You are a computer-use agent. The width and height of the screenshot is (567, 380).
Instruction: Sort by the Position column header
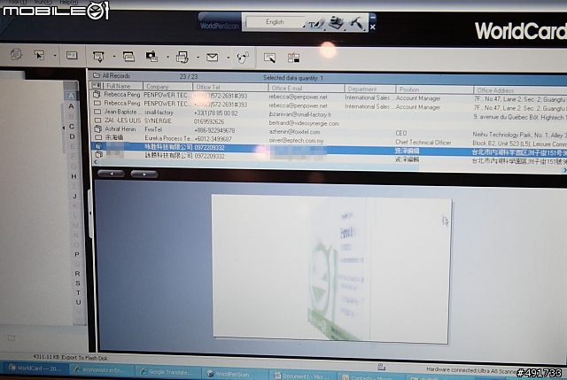click(435, 89)
